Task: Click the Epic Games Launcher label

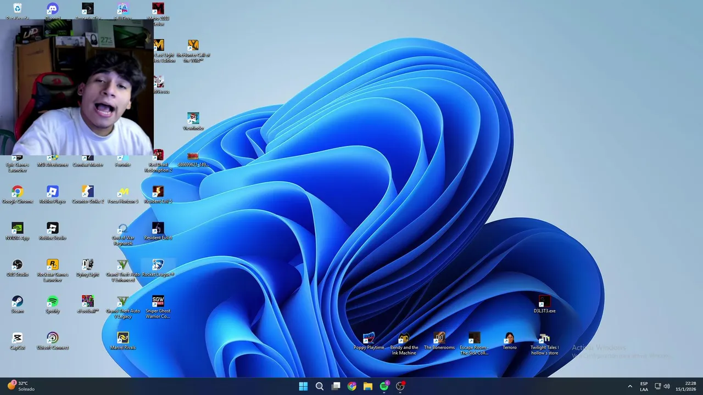Action: (x=18, y=167)
